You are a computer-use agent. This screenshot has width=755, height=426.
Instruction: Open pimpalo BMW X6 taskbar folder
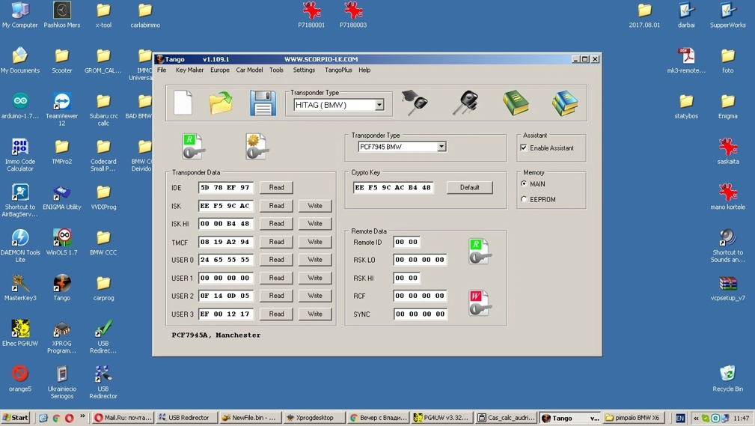[633, 418]
